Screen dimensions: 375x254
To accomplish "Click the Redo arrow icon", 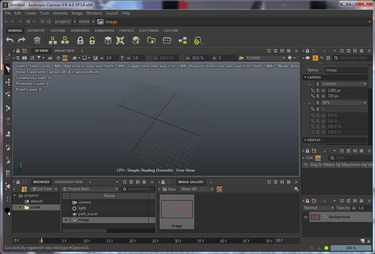I will (21, 41).
